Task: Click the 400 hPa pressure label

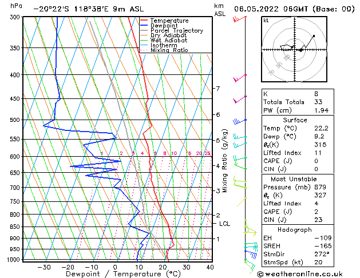Action: (17, 75)
